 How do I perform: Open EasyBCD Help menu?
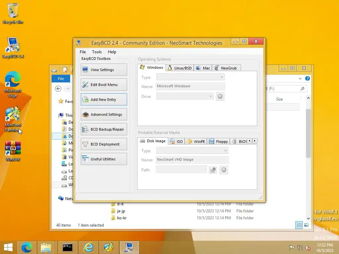(112, 52)
